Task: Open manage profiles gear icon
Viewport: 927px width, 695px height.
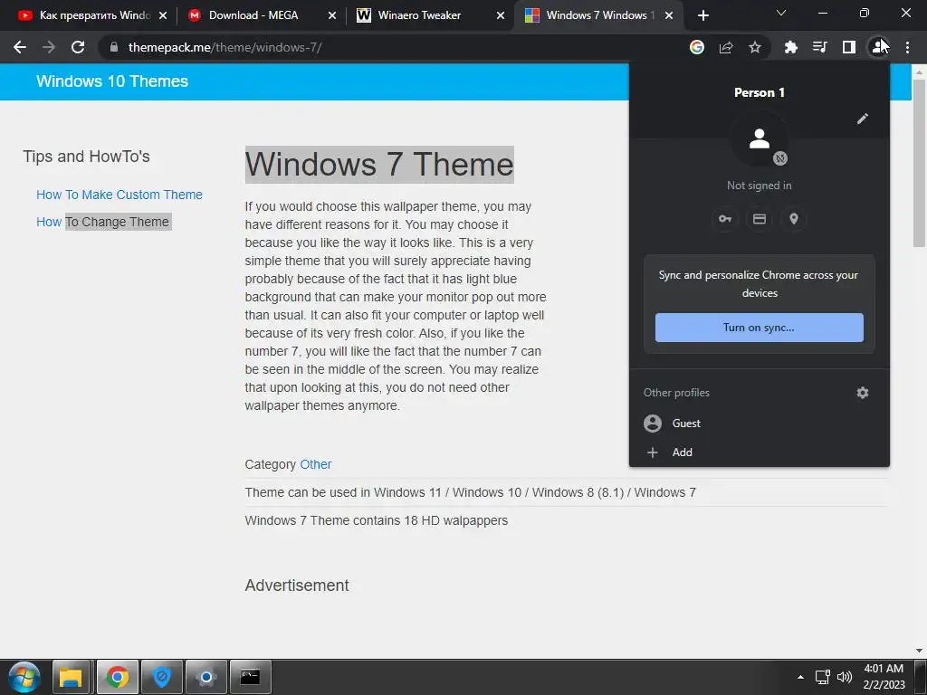Action: [863, 393]
